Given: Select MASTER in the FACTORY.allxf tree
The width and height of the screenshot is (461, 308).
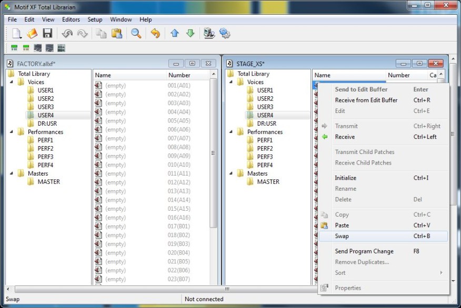Looking at the screenshot, I should tap(49, 182).
